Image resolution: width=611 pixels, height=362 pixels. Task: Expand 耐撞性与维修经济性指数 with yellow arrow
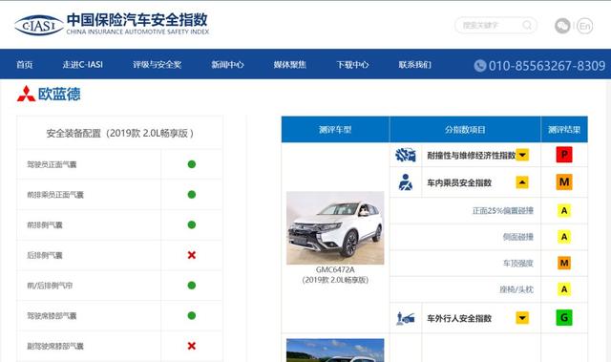pyautogui.click(x=522, y=155)
